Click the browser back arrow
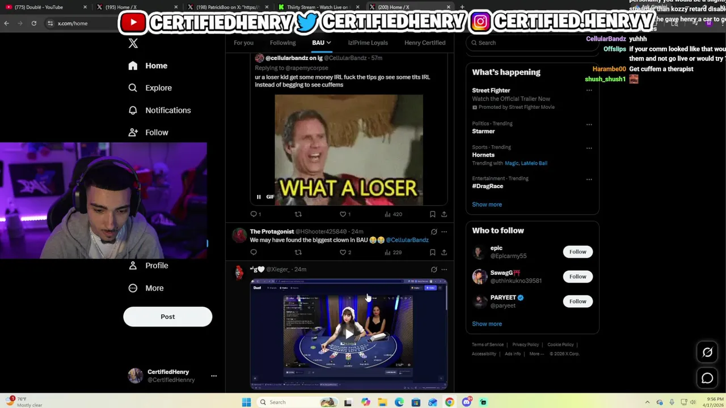Viewport: 726px width, 408px height. tap(7, 23)
